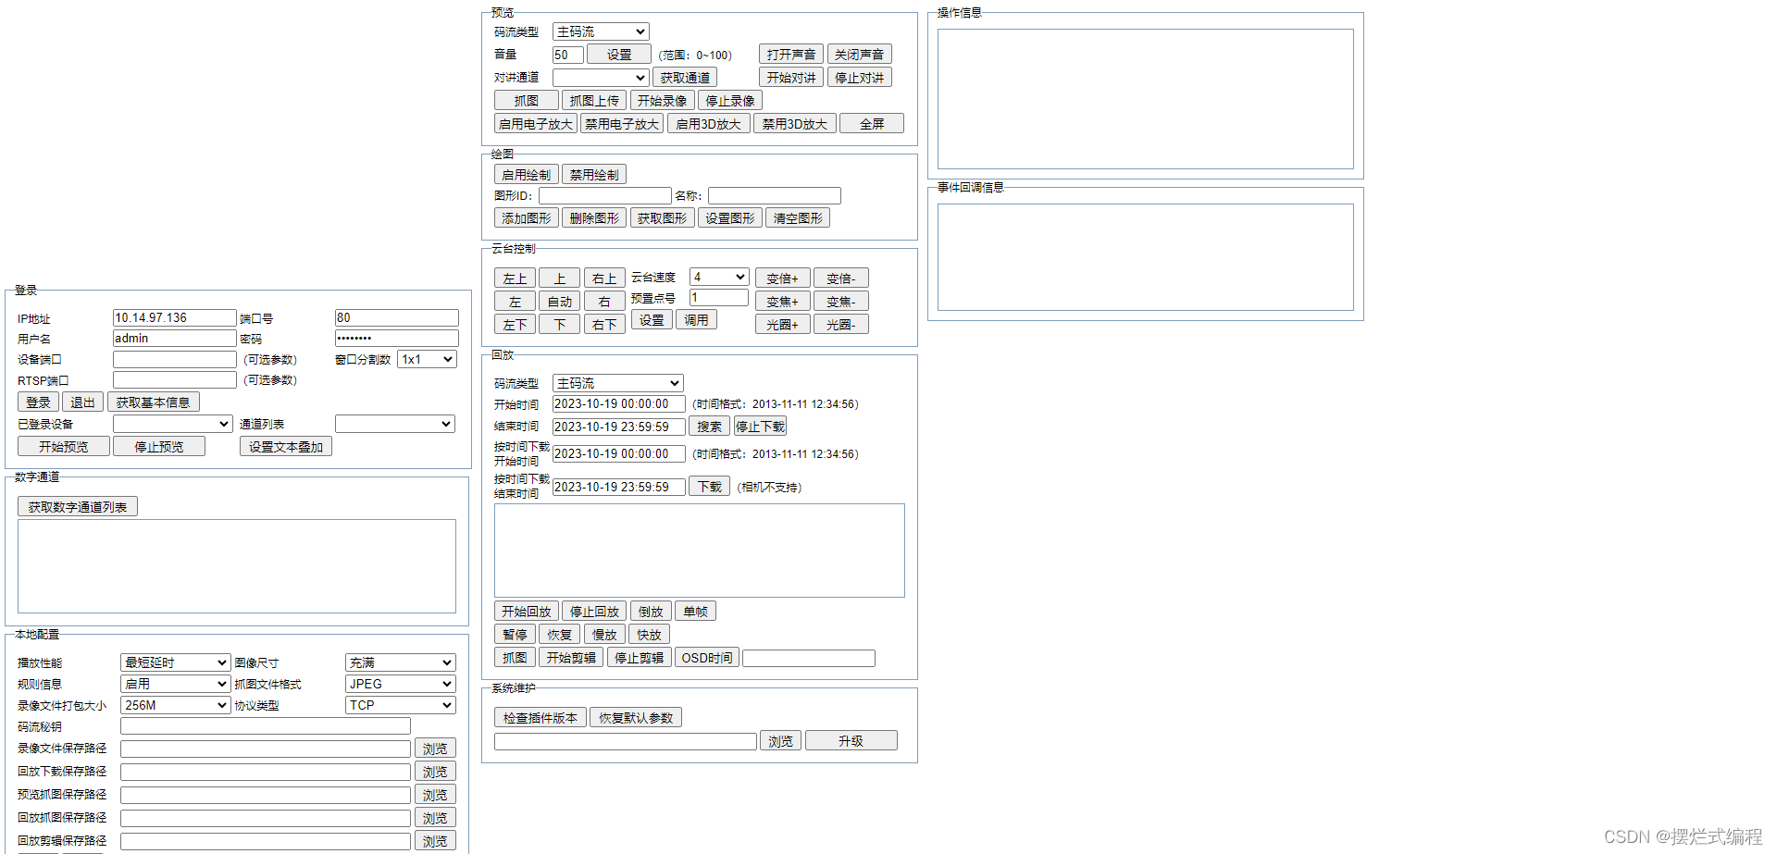Click 浏览 for 预览抓图保存路径

(435, 795)
